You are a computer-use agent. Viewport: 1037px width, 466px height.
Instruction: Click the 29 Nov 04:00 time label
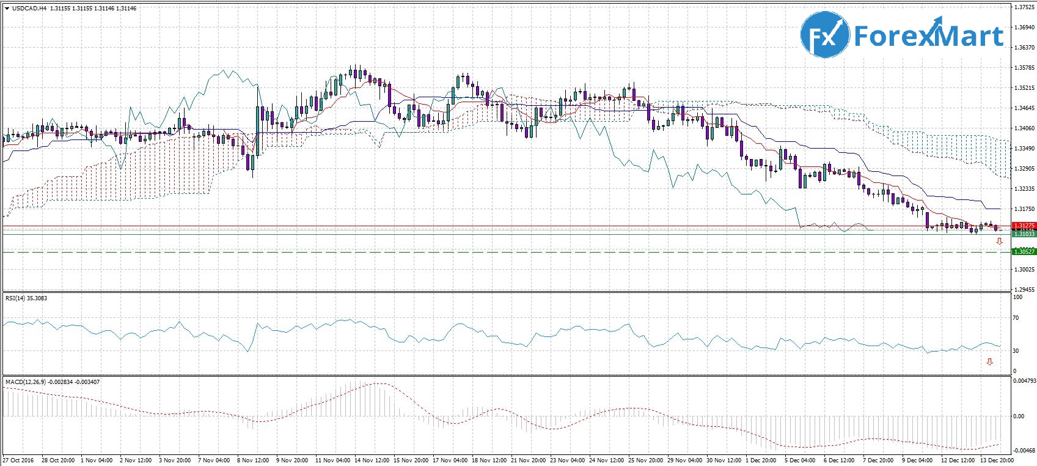(x=685, y=460)
